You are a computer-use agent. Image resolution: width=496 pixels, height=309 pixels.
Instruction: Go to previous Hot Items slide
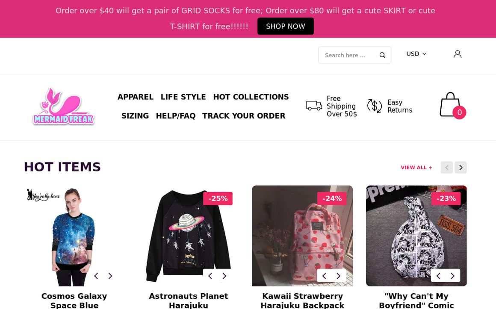(447, 167)
